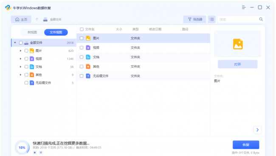Click the 恢复 recover button
The image size is (276, 156).
[246, 145]
